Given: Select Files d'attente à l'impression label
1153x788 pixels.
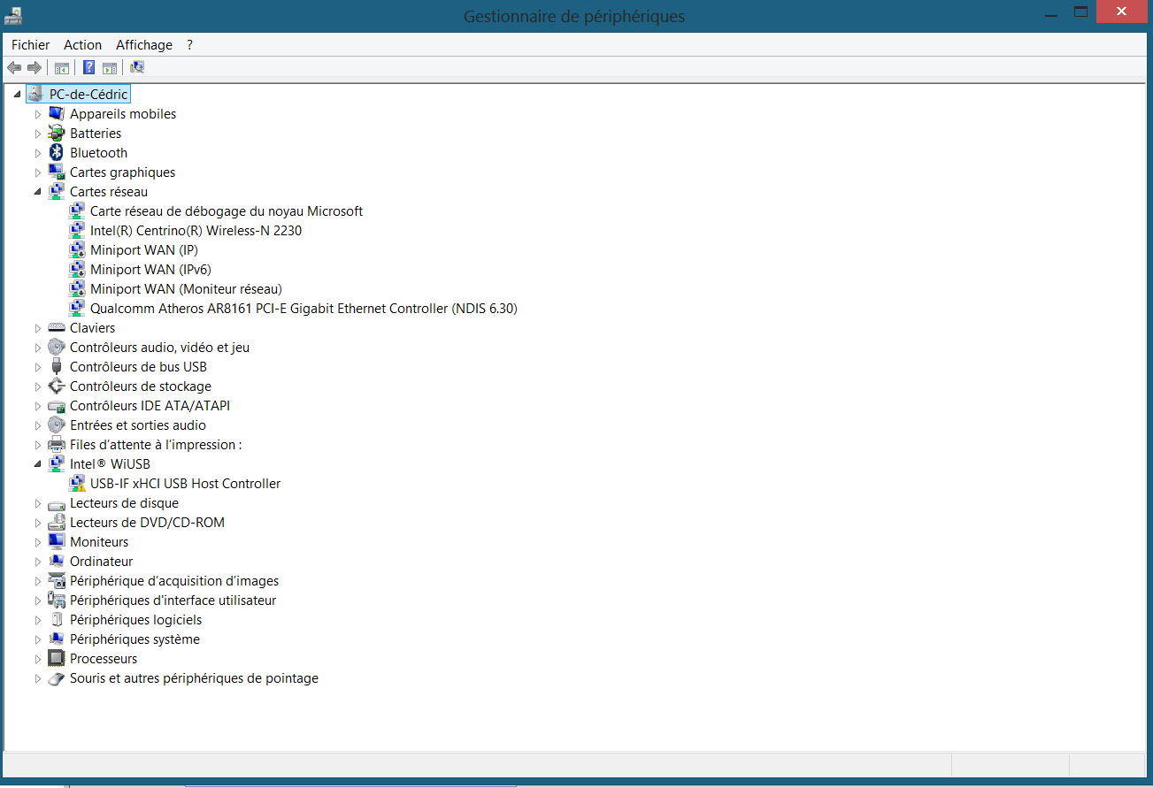Looking at the screenshot, I should (156, 444).
